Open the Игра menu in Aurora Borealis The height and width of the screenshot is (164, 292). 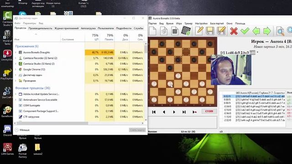179,23
